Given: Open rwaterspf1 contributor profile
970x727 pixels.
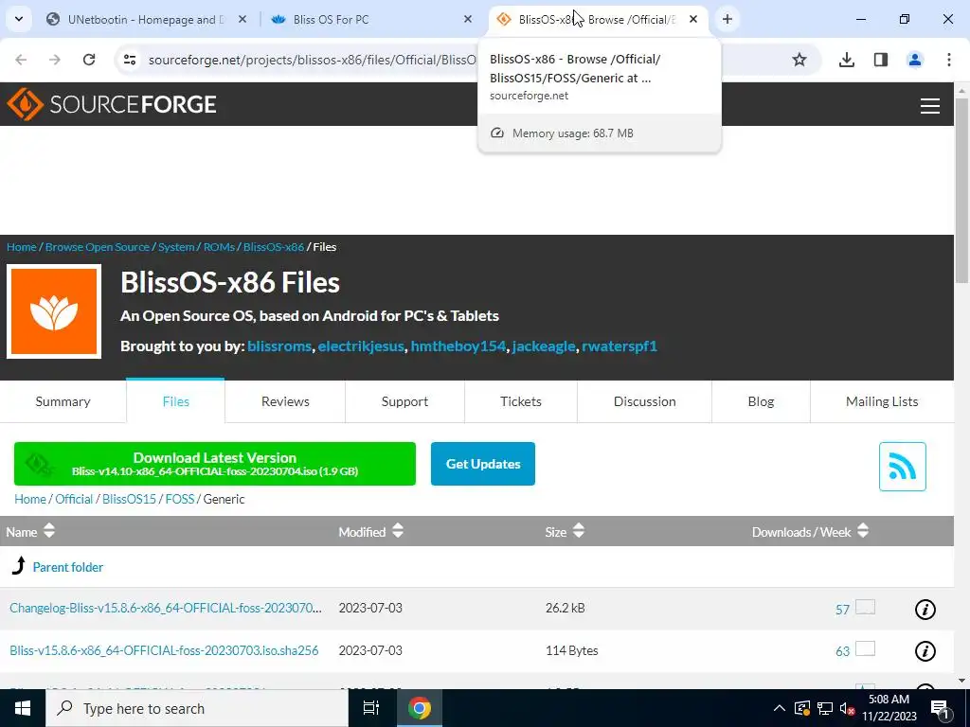Looking at the screenshot, I should click(x=620, y=346).
